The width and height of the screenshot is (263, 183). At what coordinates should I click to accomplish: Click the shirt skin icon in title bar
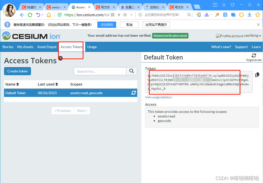pyautogui.click(x=233, y=5)
